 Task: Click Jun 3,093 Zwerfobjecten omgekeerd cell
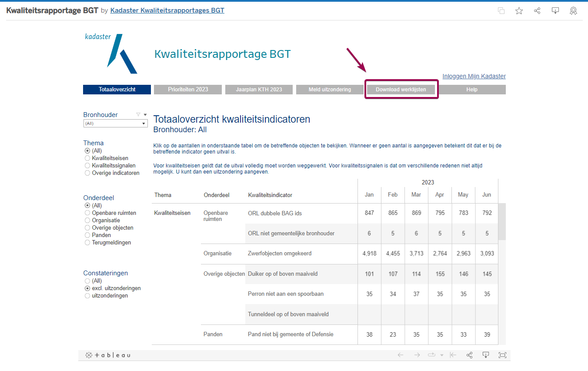[x=487, y=254]
